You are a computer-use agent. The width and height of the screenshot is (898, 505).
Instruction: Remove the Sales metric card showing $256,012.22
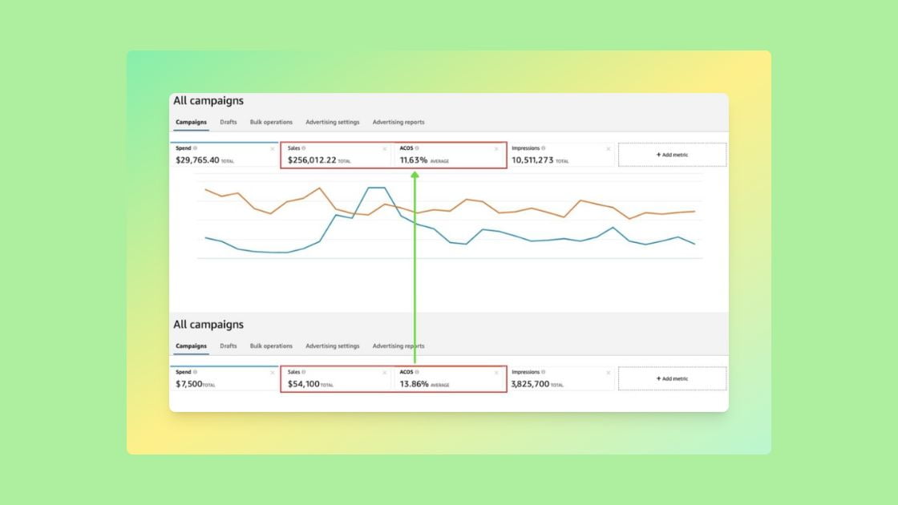coord(384,149)
